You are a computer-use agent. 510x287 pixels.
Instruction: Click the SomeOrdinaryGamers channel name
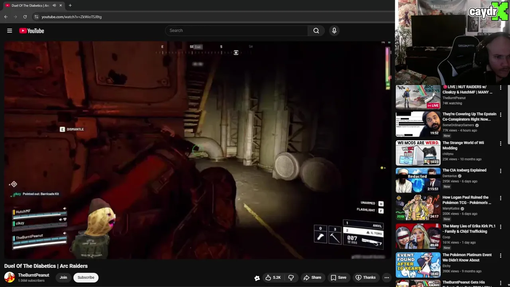458,125
